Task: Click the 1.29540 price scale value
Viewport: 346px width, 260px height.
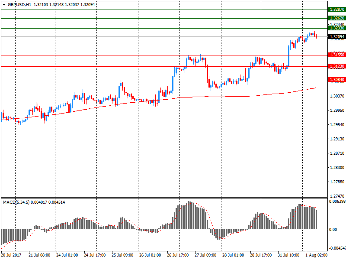Action: [337, 125]
